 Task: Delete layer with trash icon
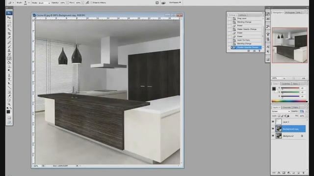pyautogui.click(x=303, y=173)
